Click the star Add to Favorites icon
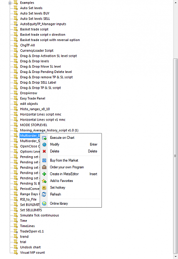This screenshot has height=259, width=178. coord(44,181)
